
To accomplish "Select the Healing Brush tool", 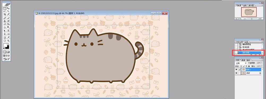I will pos(5,18).
